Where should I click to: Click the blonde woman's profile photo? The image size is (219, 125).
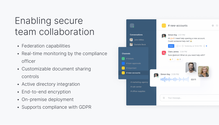203,71
